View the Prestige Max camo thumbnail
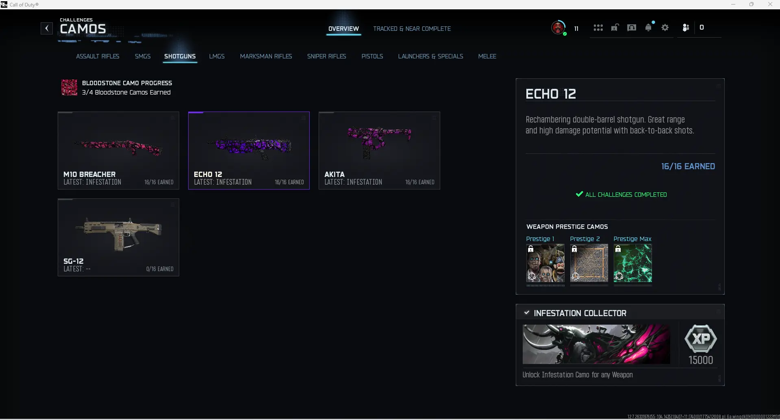 tap(633, 263)
